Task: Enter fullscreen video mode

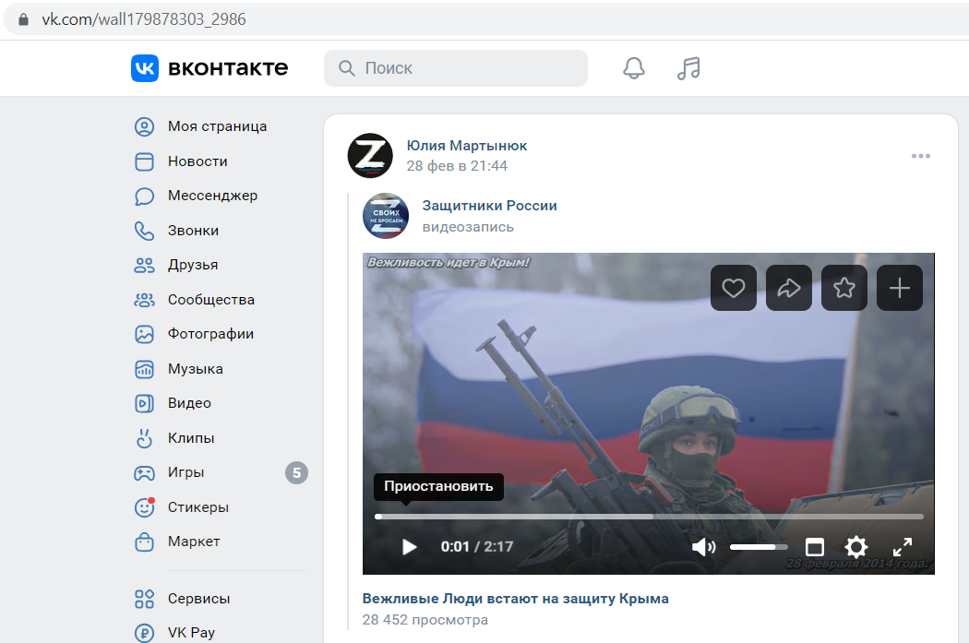Action: coord(903,547)
